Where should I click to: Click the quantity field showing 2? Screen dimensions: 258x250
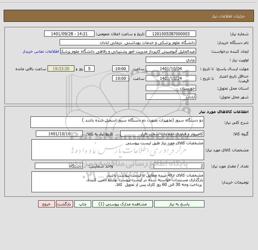pyautogui.click(x=179, y=166)
